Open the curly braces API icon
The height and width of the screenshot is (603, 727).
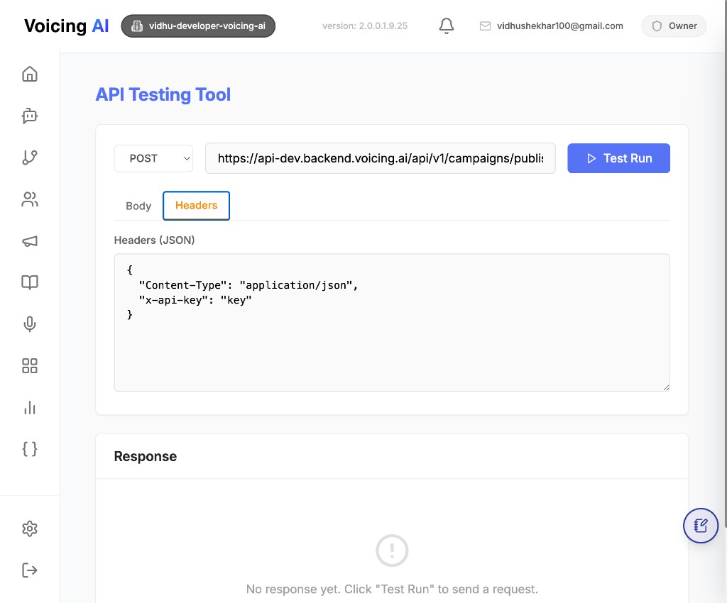30,449
